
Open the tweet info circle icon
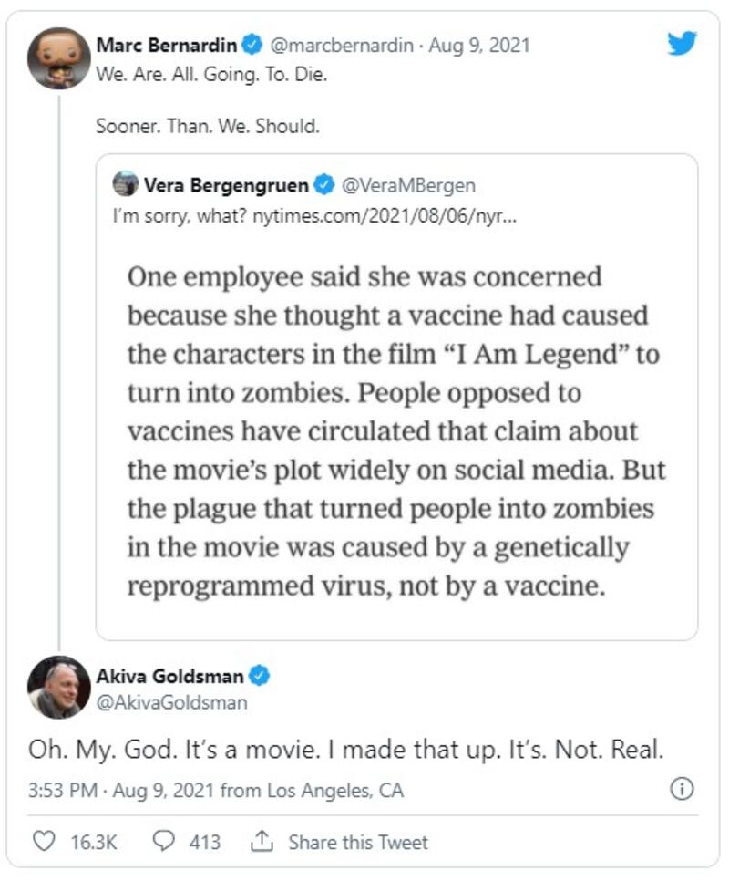[682, 789]
